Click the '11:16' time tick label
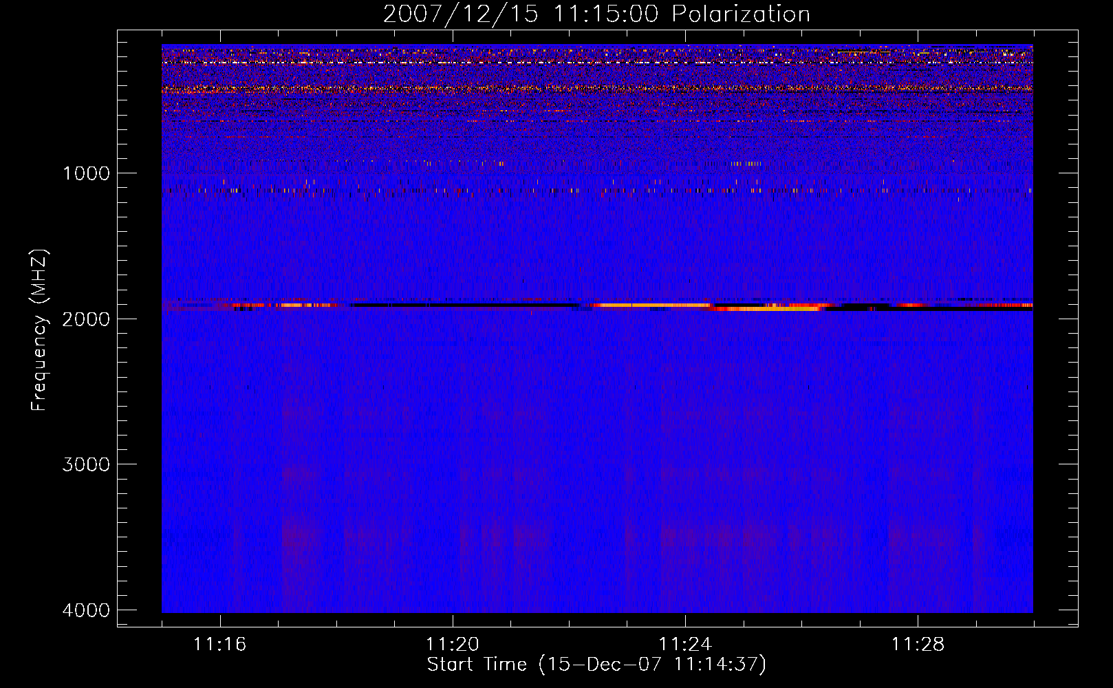The image size is (1113, 688). coord(219,645)
